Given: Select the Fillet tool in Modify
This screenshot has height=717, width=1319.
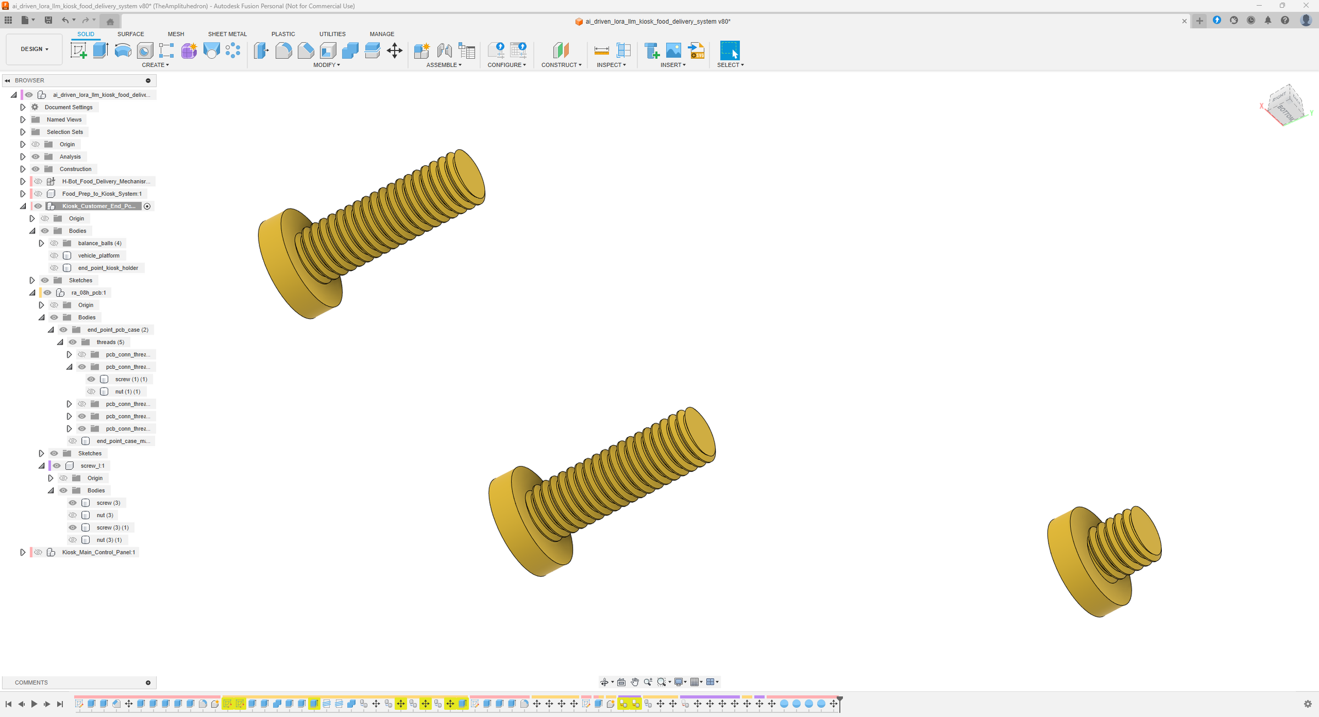Looking at the screenshot, I should coord(284,51).
